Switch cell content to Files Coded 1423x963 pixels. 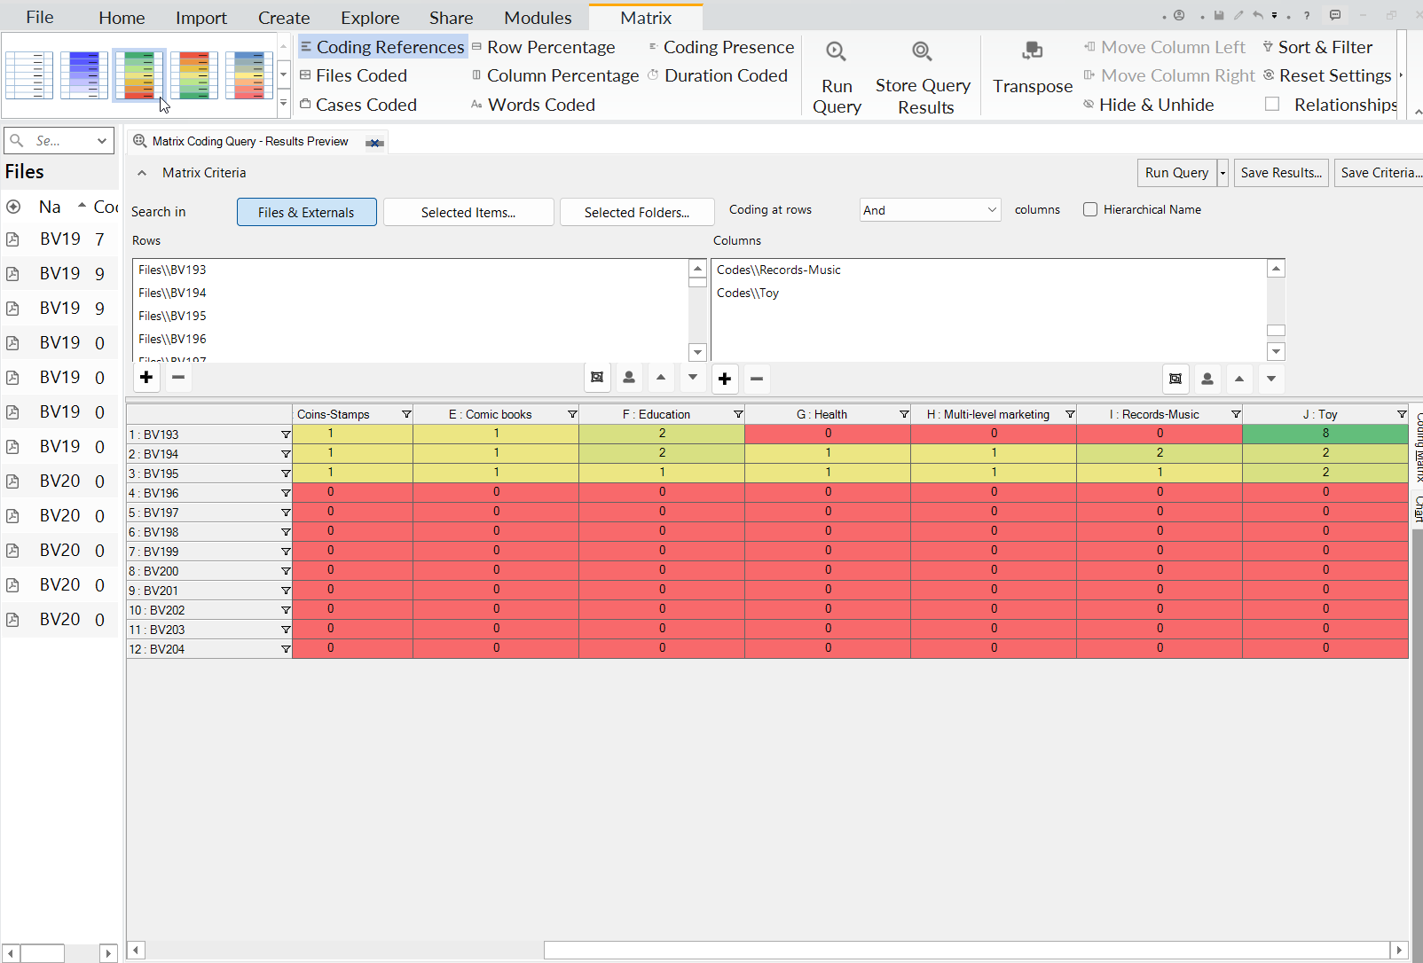353,75
